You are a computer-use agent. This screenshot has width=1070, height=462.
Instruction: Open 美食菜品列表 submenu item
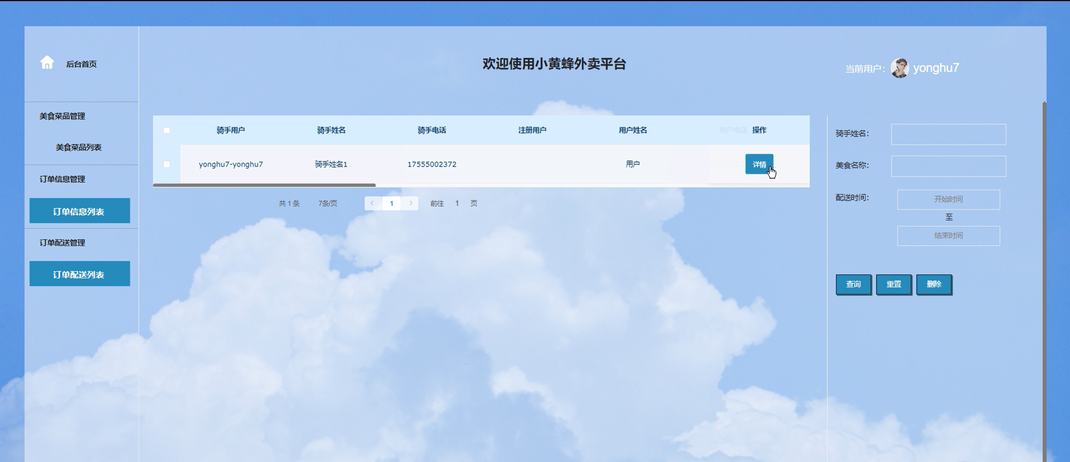tap(79, 148)
